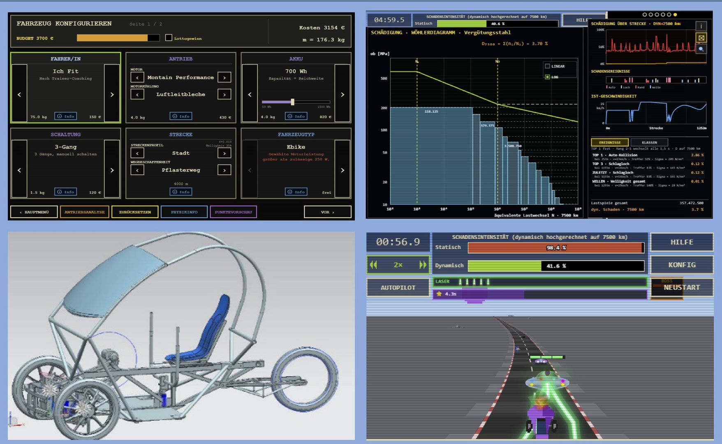
Task: Open Info for the Fahrer/in card
Action: (66, 116)
